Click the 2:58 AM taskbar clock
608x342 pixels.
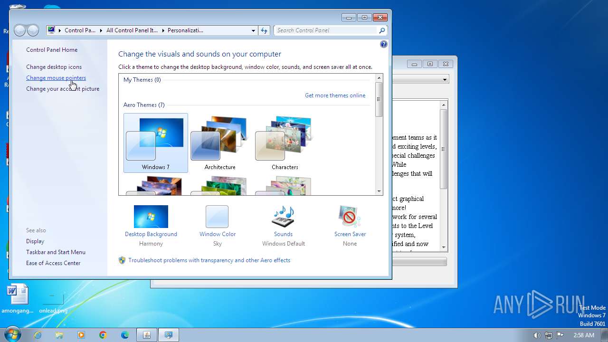tap(584, 335)
